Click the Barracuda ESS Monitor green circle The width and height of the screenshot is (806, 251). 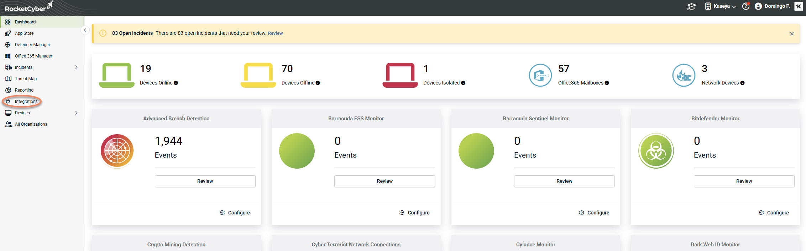[x=297, y=151]
